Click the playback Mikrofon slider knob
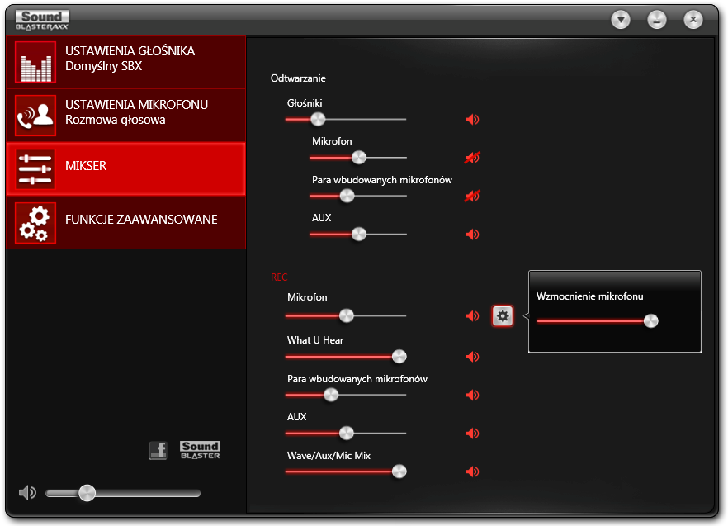728x526 pixels. click(359, 158)
